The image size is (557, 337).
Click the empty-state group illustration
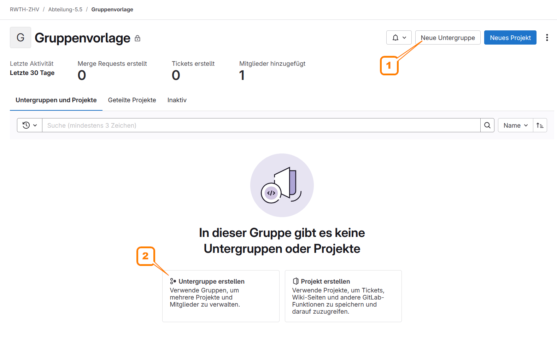282,185
